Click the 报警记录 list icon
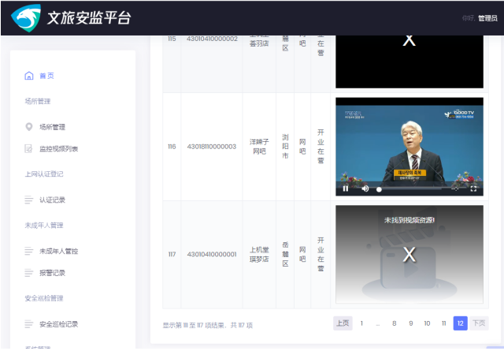The height and width of the screenshot is (351, 504). point(28,273)
